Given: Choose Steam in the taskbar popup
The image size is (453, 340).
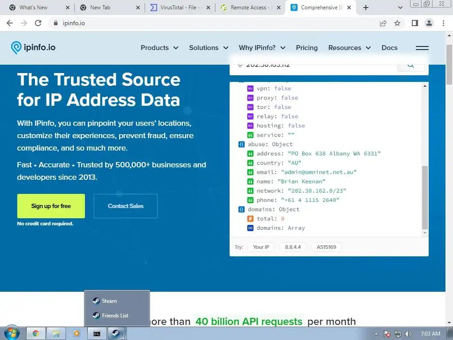Looking at the screenshot, I should point(117,301).
